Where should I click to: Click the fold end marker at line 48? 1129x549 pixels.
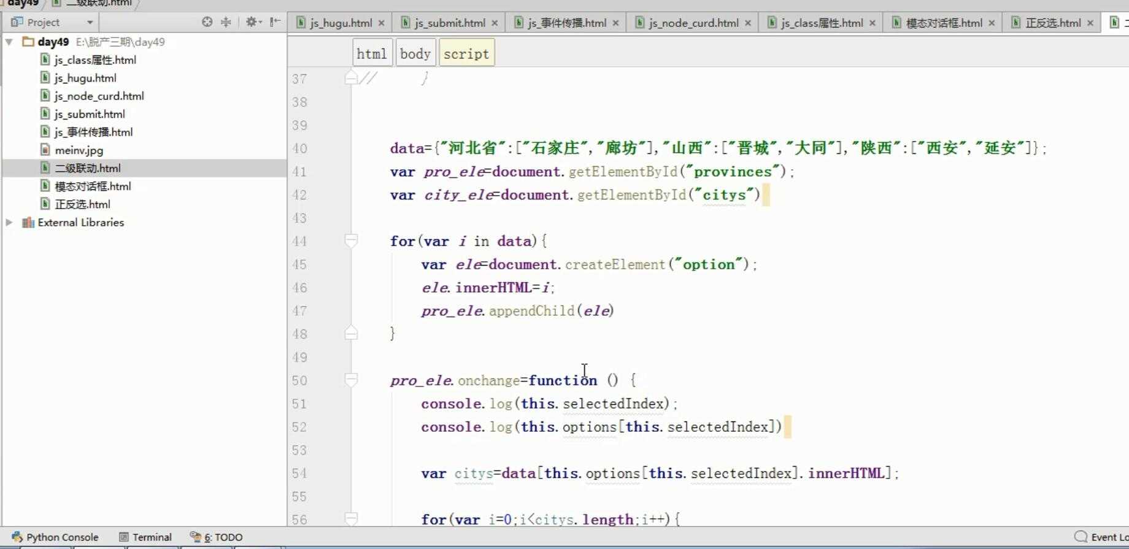351,332
